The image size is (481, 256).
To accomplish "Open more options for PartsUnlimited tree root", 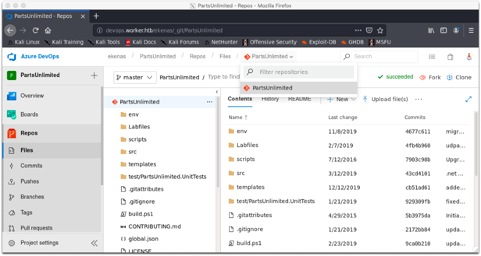I will click(x=209, y=102).
